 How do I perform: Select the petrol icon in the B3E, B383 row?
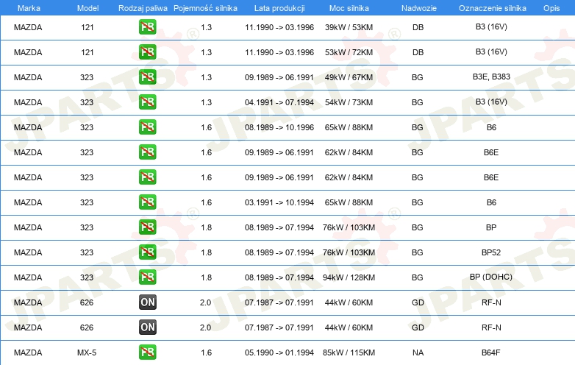pos(147,77)
